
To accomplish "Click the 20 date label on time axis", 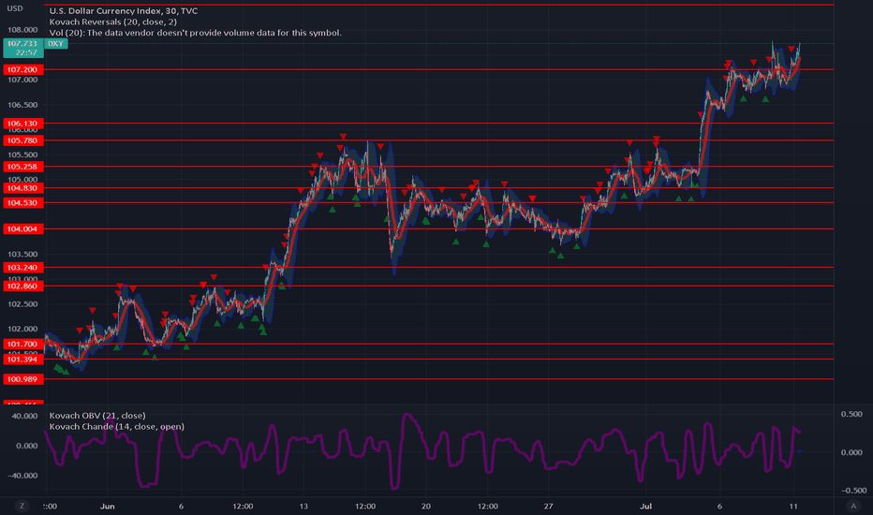I will pos(426,506).
